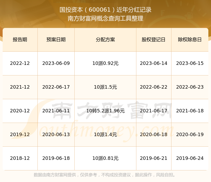Click the ex-dividend date 2022-06-23
The image size is (211, 182).
(x=190, y=87)
